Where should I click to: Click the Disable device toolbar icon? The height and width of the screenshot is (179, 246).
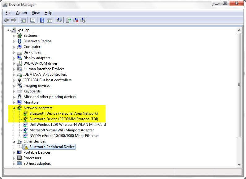[x=83, y=20]
